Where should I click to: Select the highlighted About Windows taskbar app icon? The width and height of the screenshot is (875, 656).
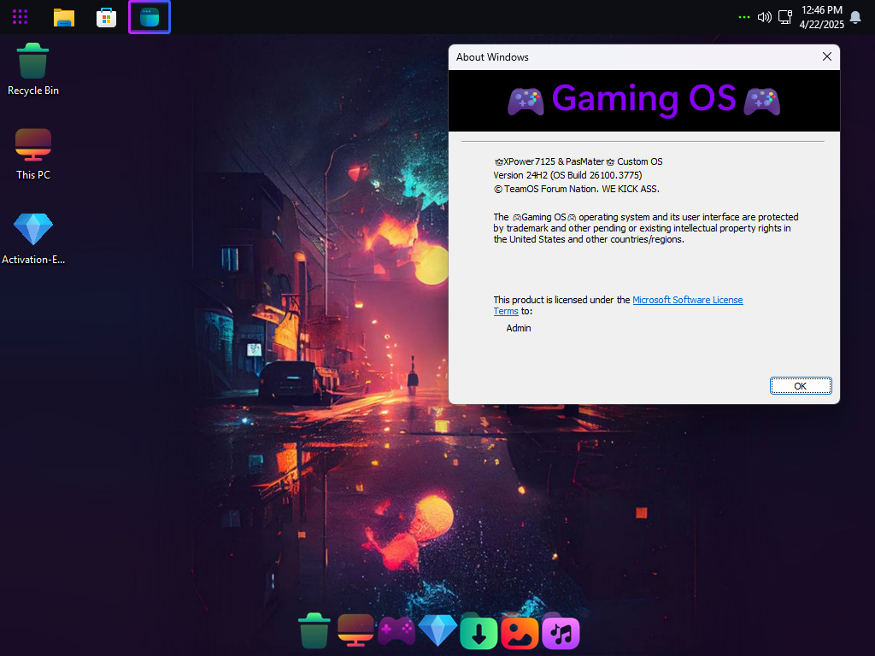(x=150, y=17)
